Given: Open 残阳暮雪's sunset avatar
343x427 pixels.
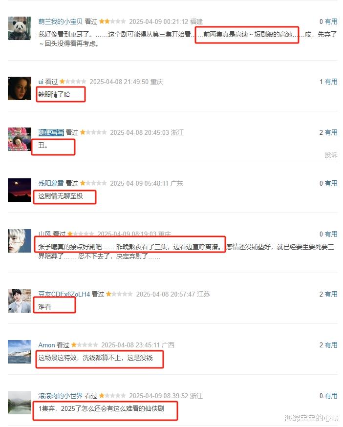Looking at the screenshot, I should click(20, 190).
